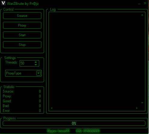The width and height of the screenshot is (149, 134).
Task: Start the brute process
Action: [x=22, y=35]
